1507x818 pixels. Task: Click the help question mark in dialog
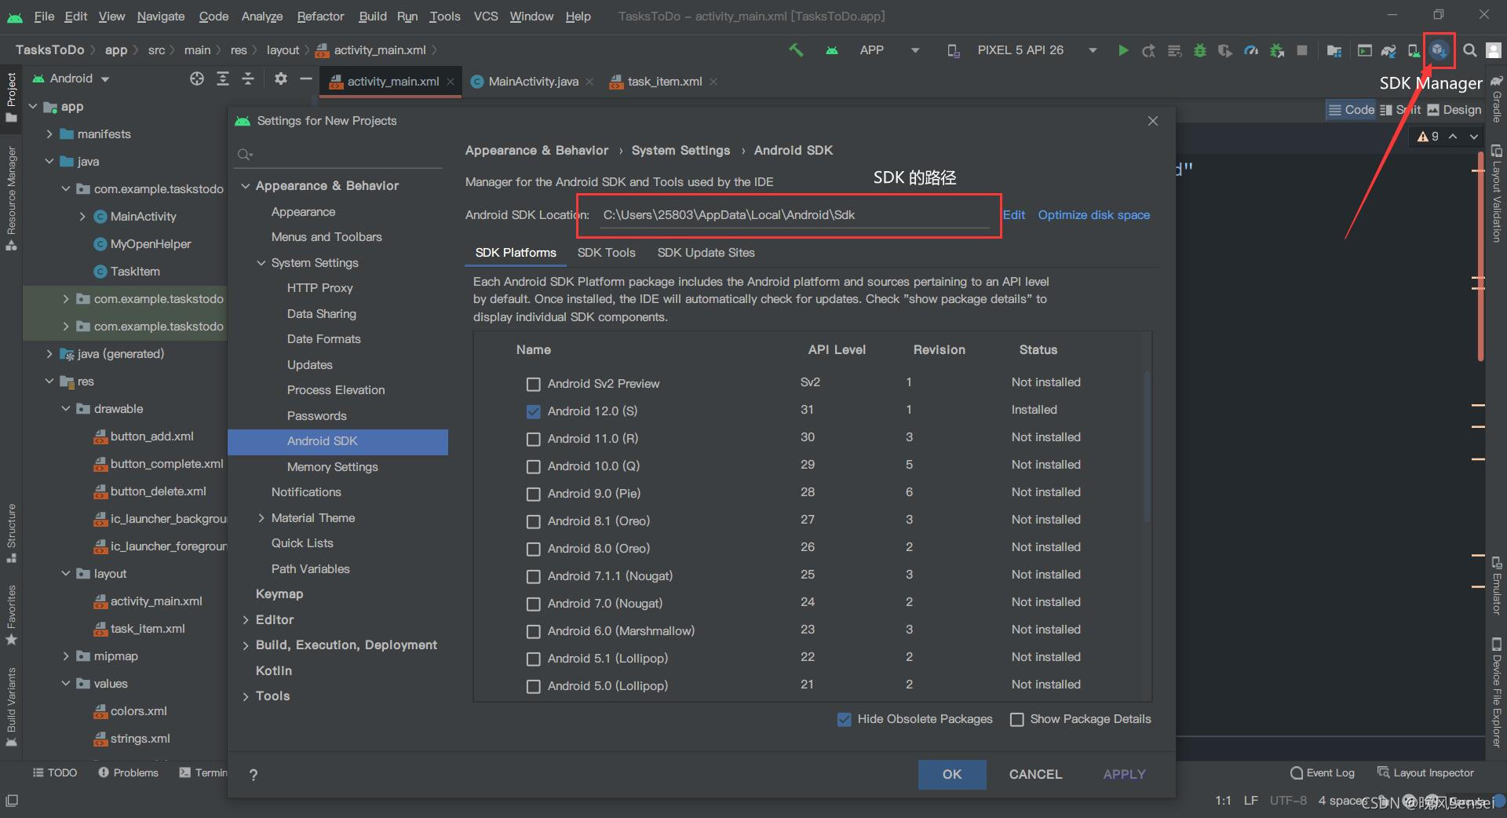(253, 775)
